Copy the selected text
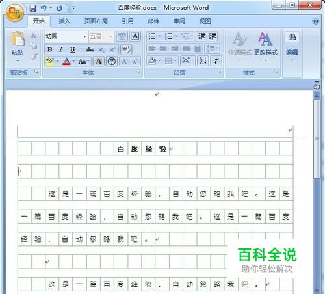Viewport: 325px width, 294px height. tap(33, 46)
